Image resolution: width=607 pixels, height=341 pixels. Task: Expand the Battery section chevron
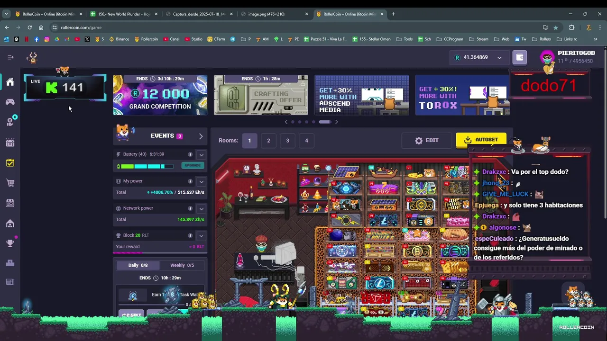[202, 154]
